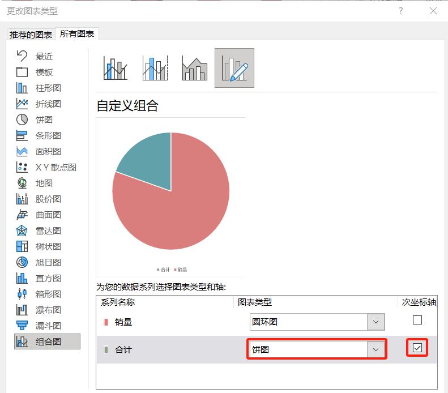Choose the Stock chart (股价图) icon
This screenshot has width=448, height=393.
tap(22, 199)
